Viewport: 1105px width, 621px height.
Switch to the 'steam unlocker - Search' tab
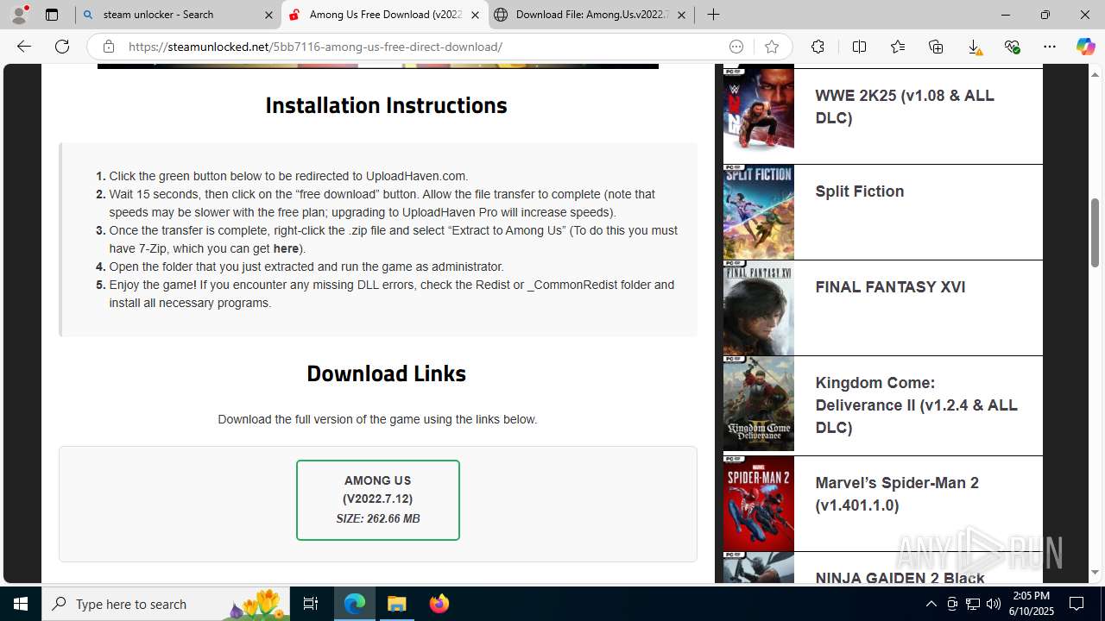[177, 15]
